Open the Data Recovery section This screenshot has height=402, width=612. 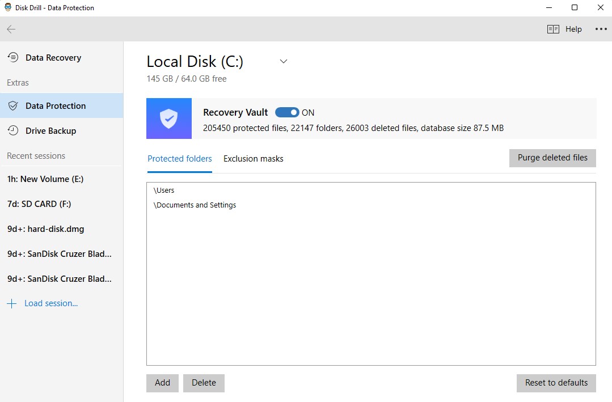(x=62, y=58)
